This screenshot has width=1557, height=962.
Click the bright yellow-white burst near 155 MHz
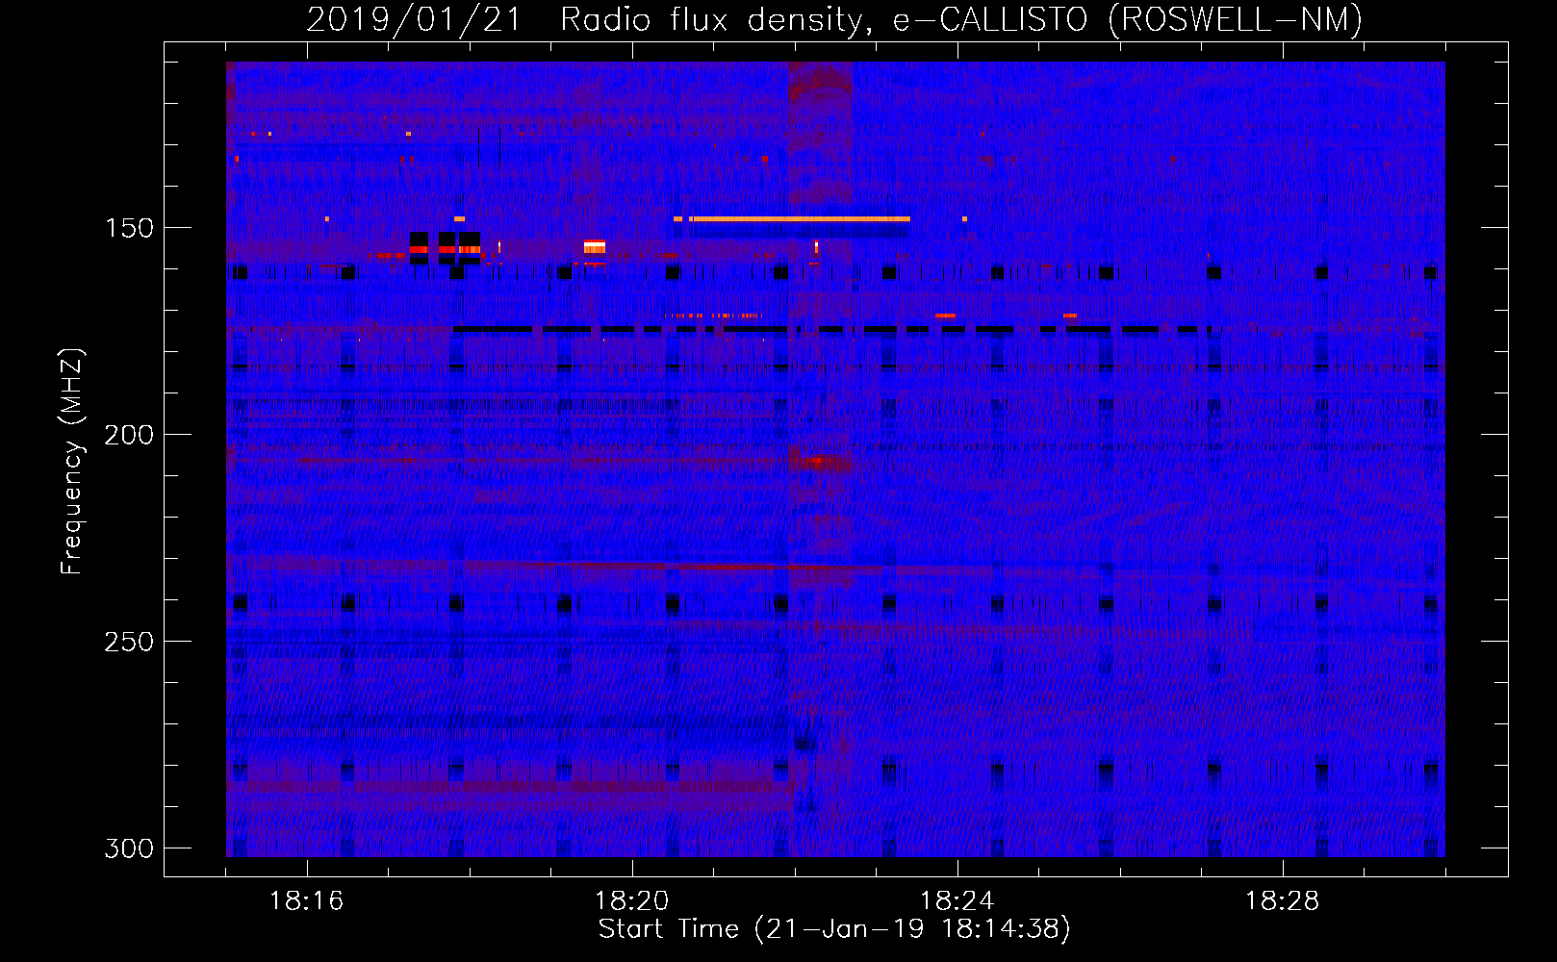coord(595,247)
